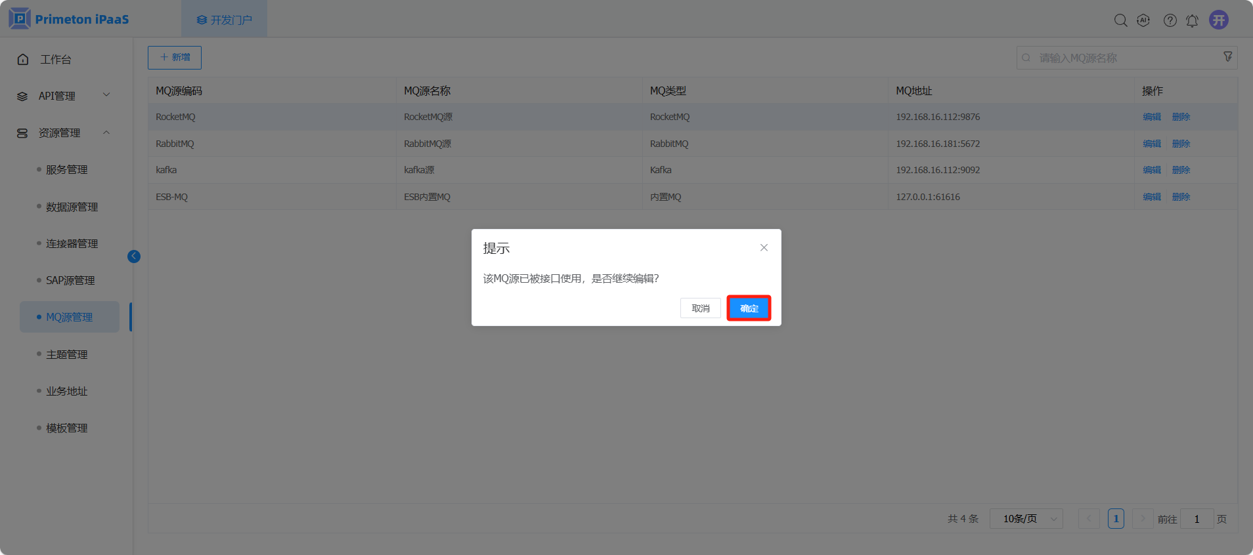Click the filter funnel icon

click(1227, 57)
